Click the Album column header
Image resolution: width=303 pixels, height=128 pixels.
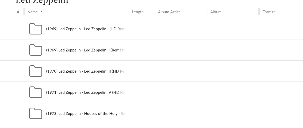(x=216, y=12)
